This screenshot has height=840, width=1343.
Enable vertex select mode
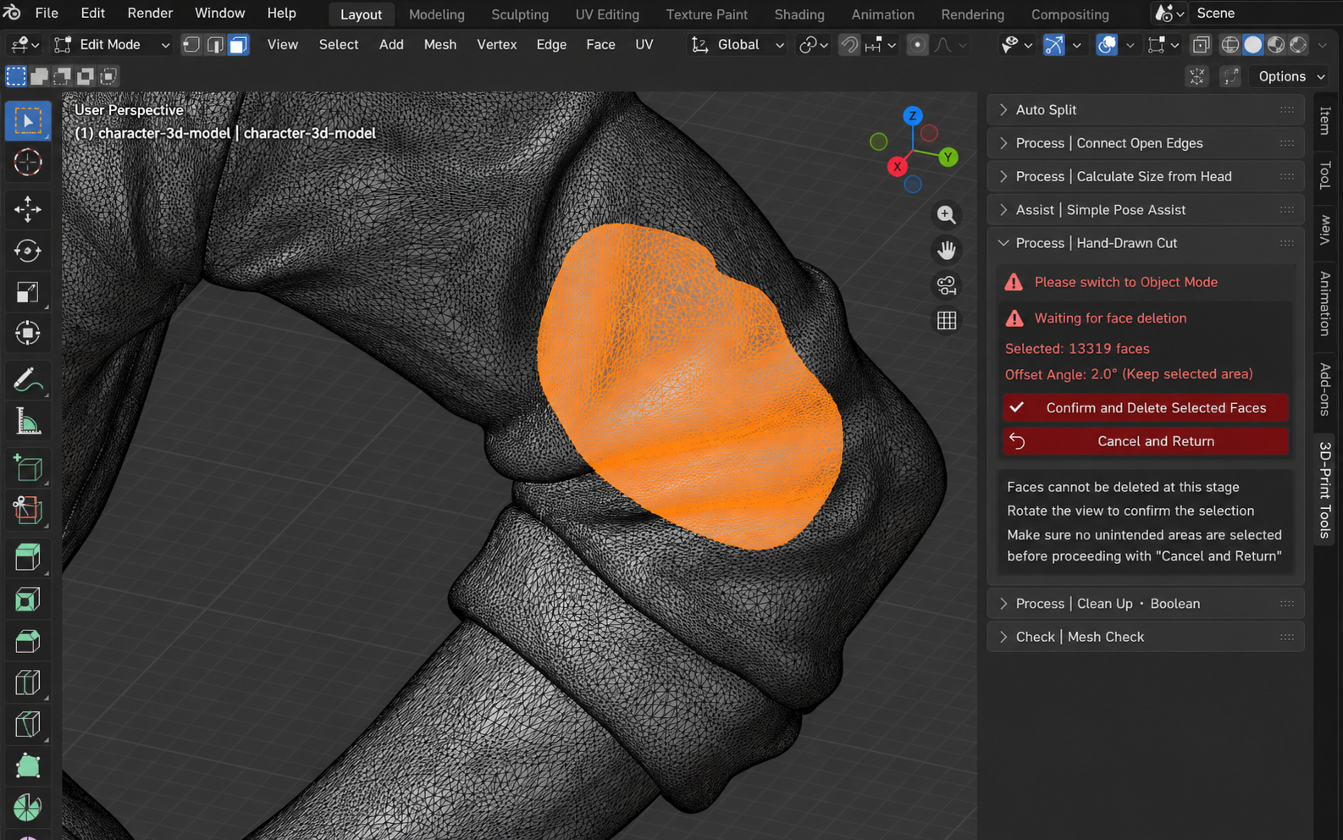191,45
